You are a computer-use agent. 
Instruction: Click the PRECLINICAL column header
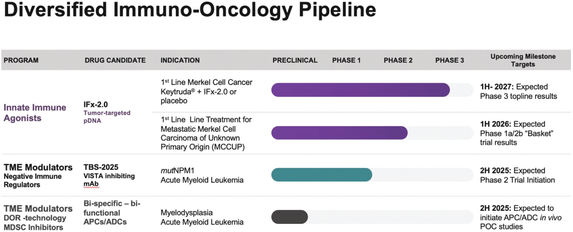[x=295, y=60]
